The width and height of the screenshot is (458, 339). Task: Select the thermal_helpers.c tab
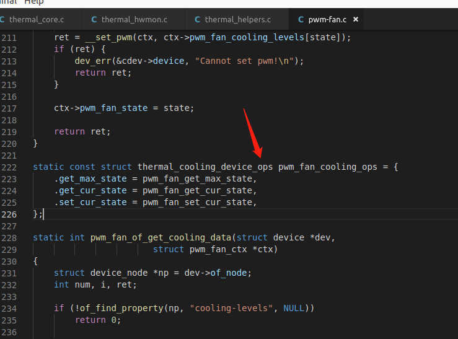(x=237, y=20)
